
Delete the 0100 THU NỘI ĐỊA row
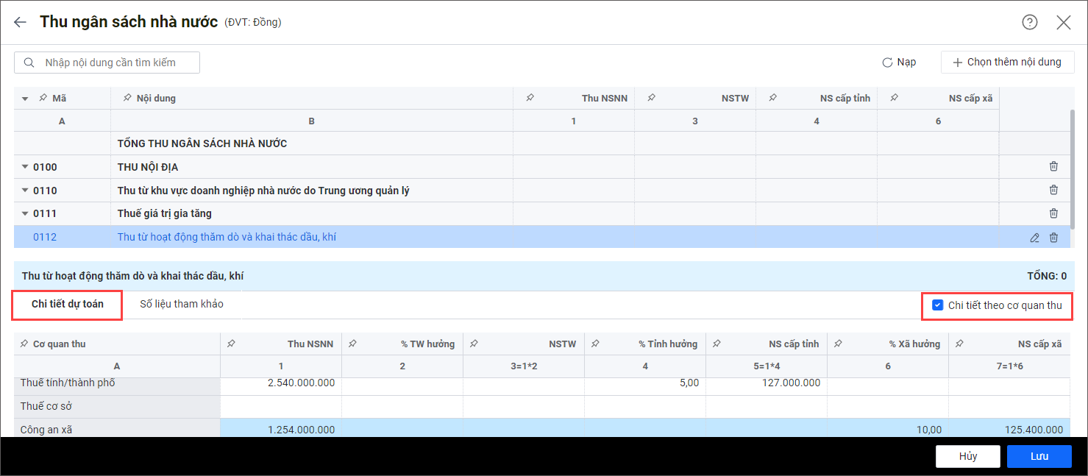pyautogui.click(x=1053, y=167)
